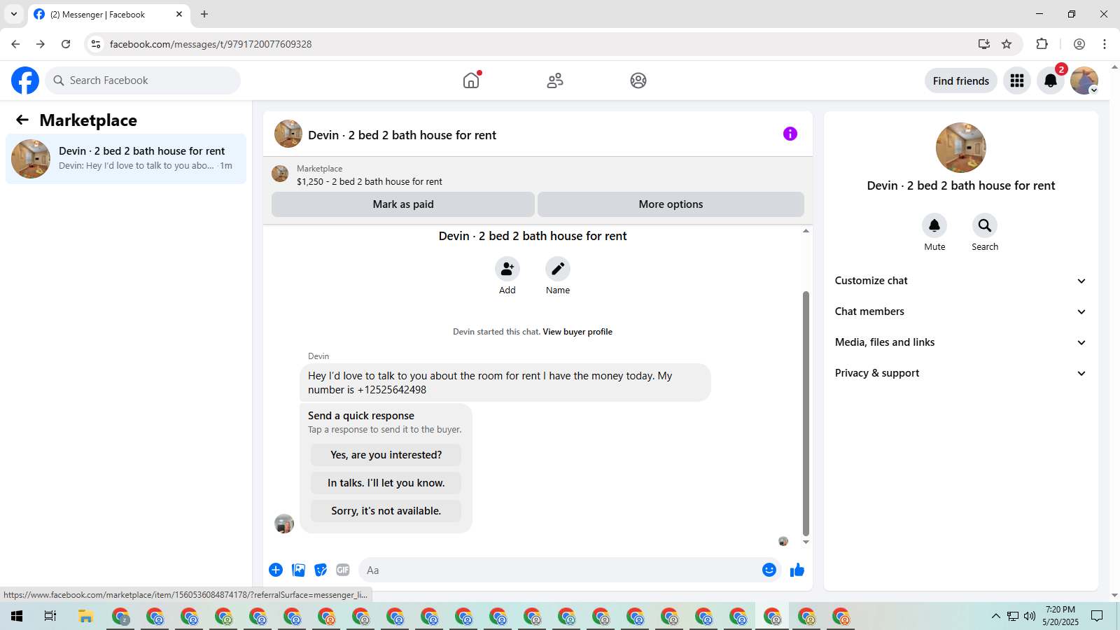
Task: Click the listing thumbnail in right panel
Action: (961, 148)
